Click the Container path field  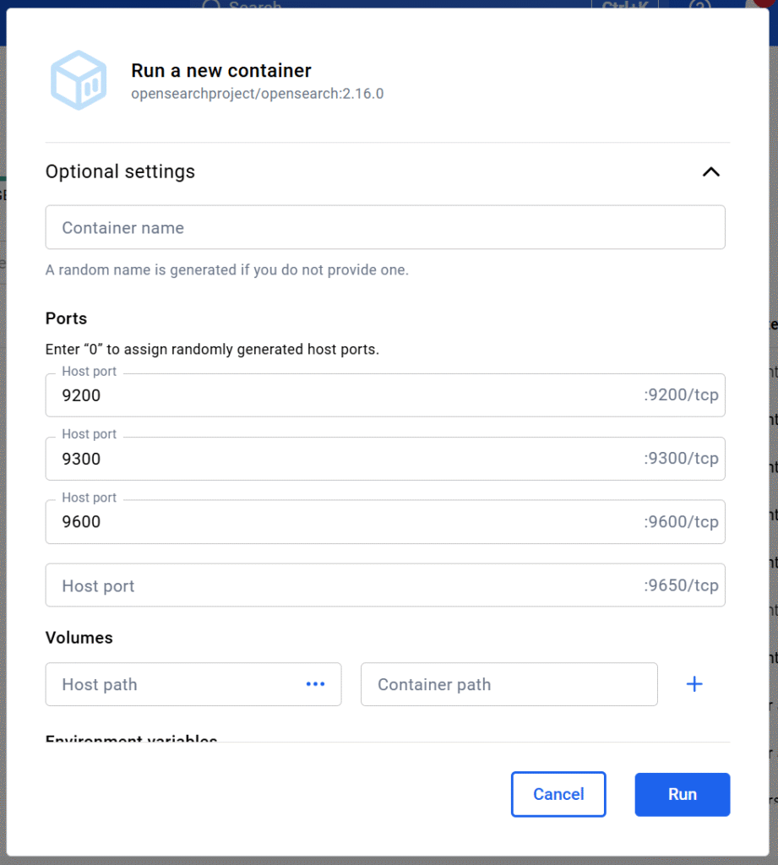coord(508,684)
